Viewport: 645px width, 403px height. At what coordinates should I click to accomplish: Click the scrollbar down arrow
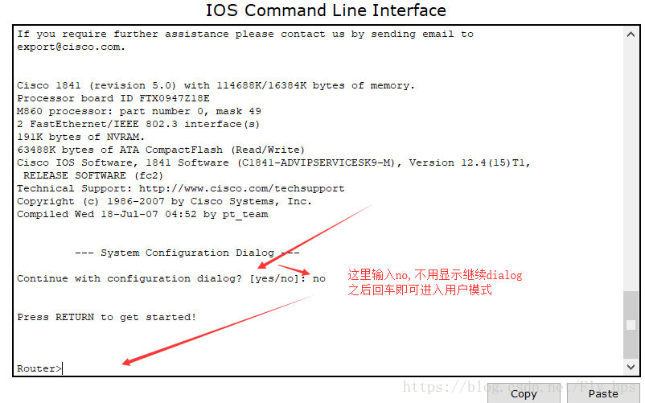click(x=631, y=367)
